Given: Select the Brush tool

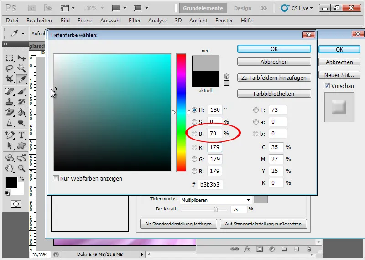Looking at the screenshot, I should [x=21, y=91].
